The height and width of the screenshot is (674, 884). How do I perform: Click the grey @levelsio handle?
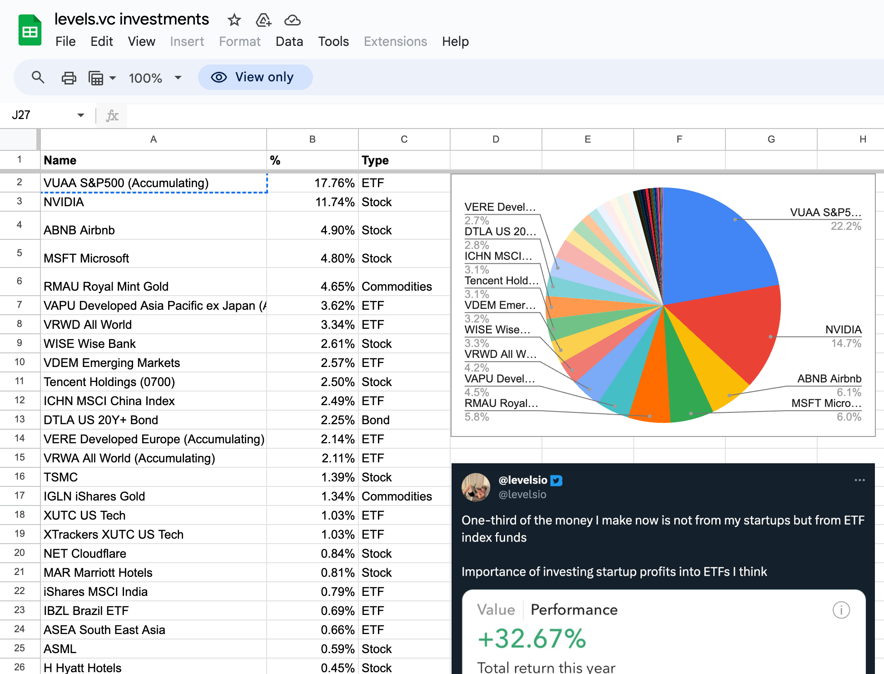point(522,495)
